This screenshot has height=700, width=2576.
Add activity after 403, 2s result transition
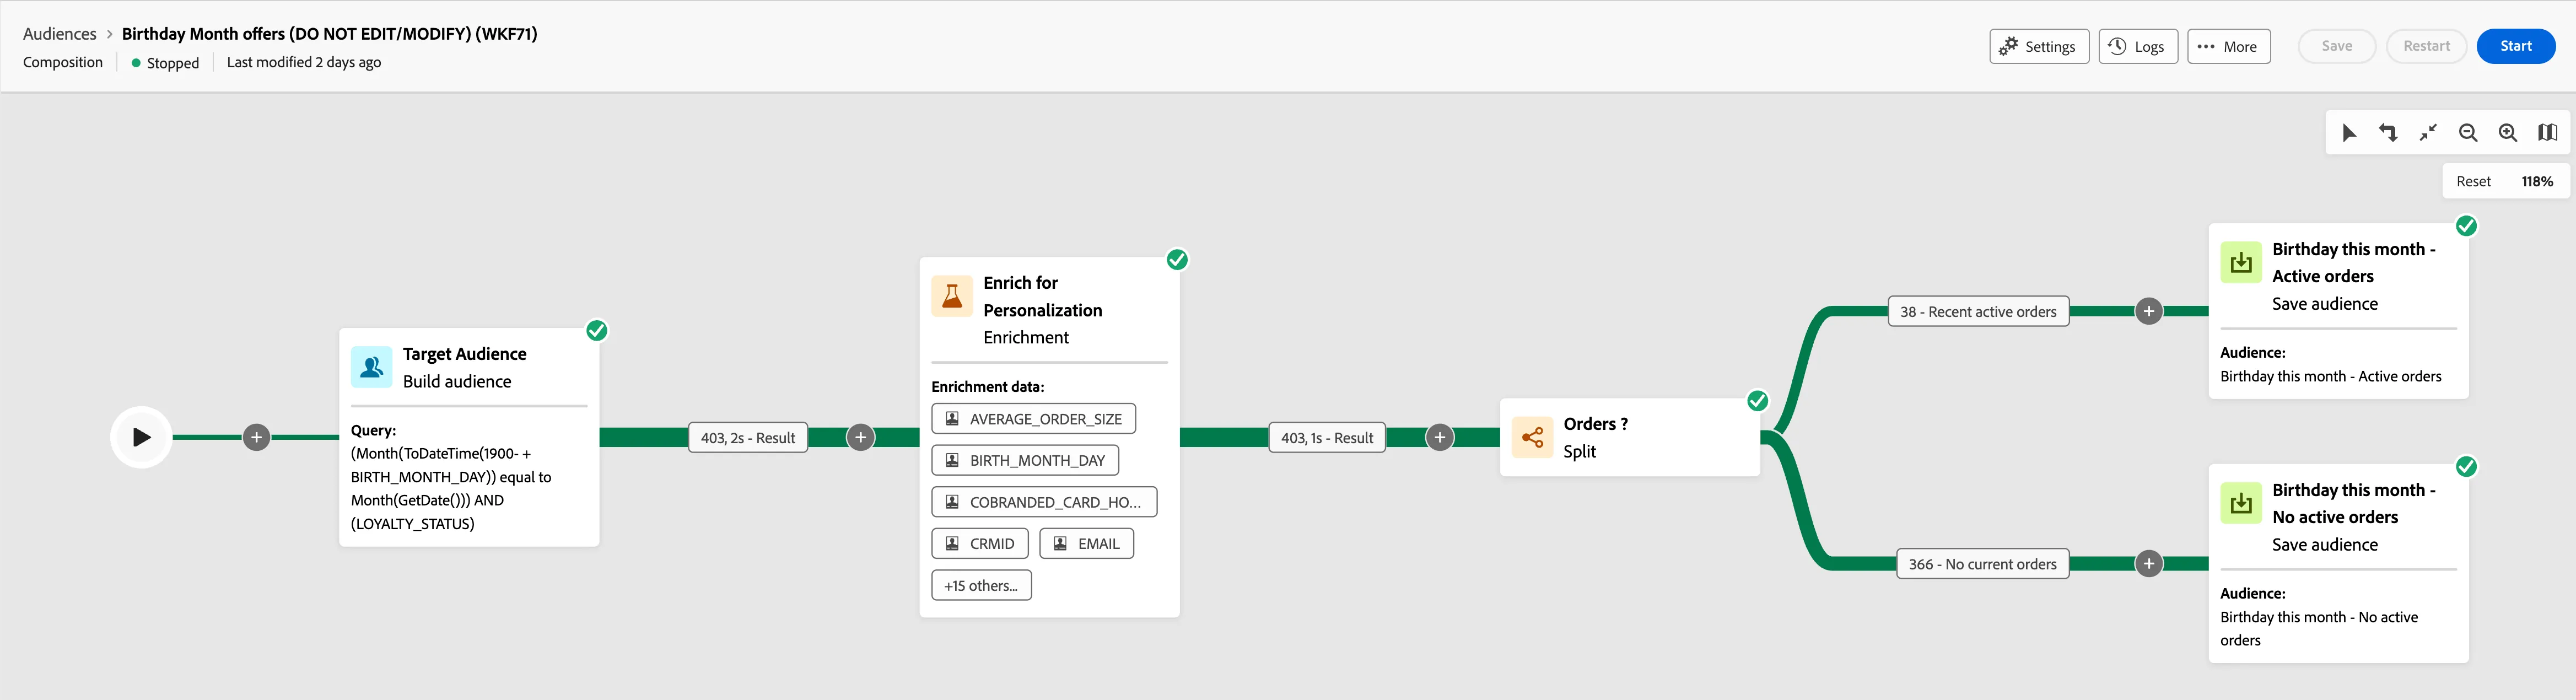861,437
